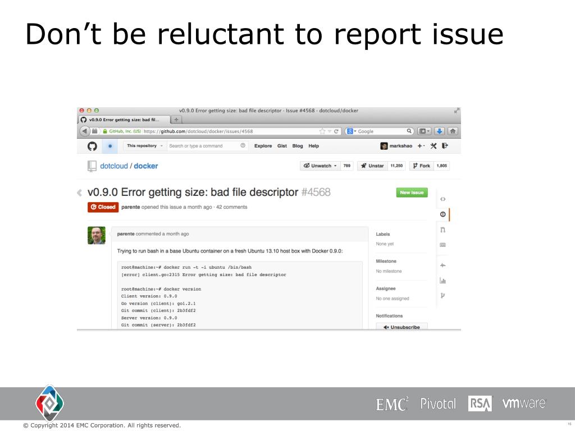Go back with arrow left of issue title
Screen dimensions: 575x431
pos(80,193)
